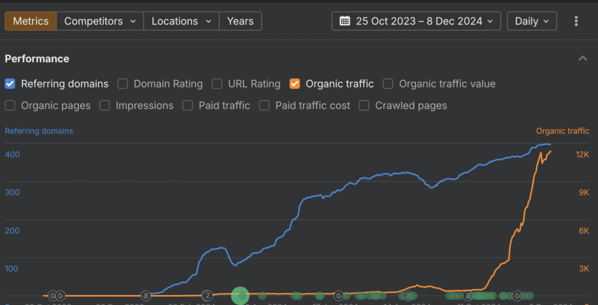
Task: Click the '2' update marker on timeline
Action: tap(207, 296)
